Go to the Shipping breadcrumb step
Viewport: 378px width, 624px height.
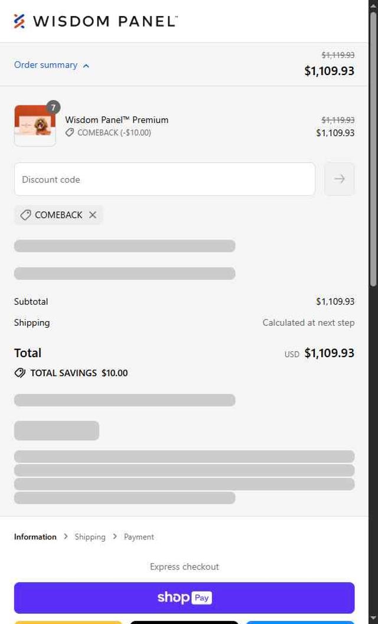click(90, 537)
